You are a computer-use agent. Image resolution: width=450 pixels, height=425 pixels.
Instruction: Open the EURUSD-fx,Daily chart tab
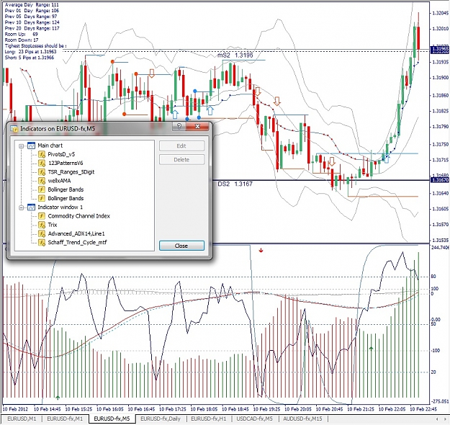point(160,419)
